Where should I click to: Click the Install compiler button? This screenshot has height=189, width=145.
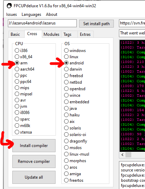[34, 146]
